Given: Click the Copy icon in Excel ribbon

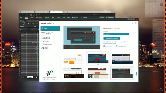Looking at the screenshot, I should pos(24,22).
